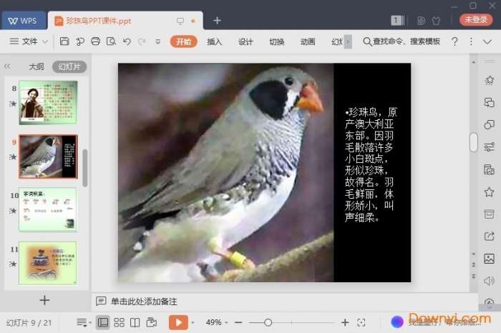Select the 动画 ribbon tab
Image resolution: width=501 pixels, height=333 pixels.
308,41
